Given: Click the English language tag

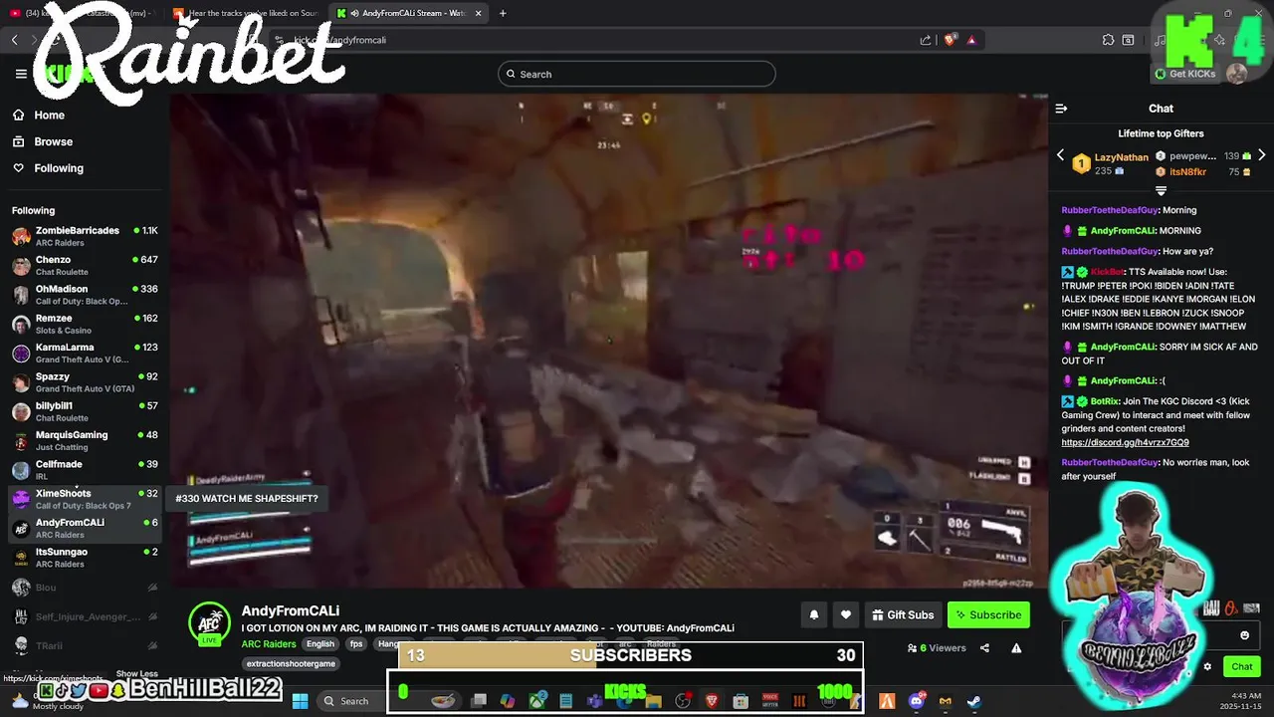Looking at the screenshot, I should pos(319,644).
